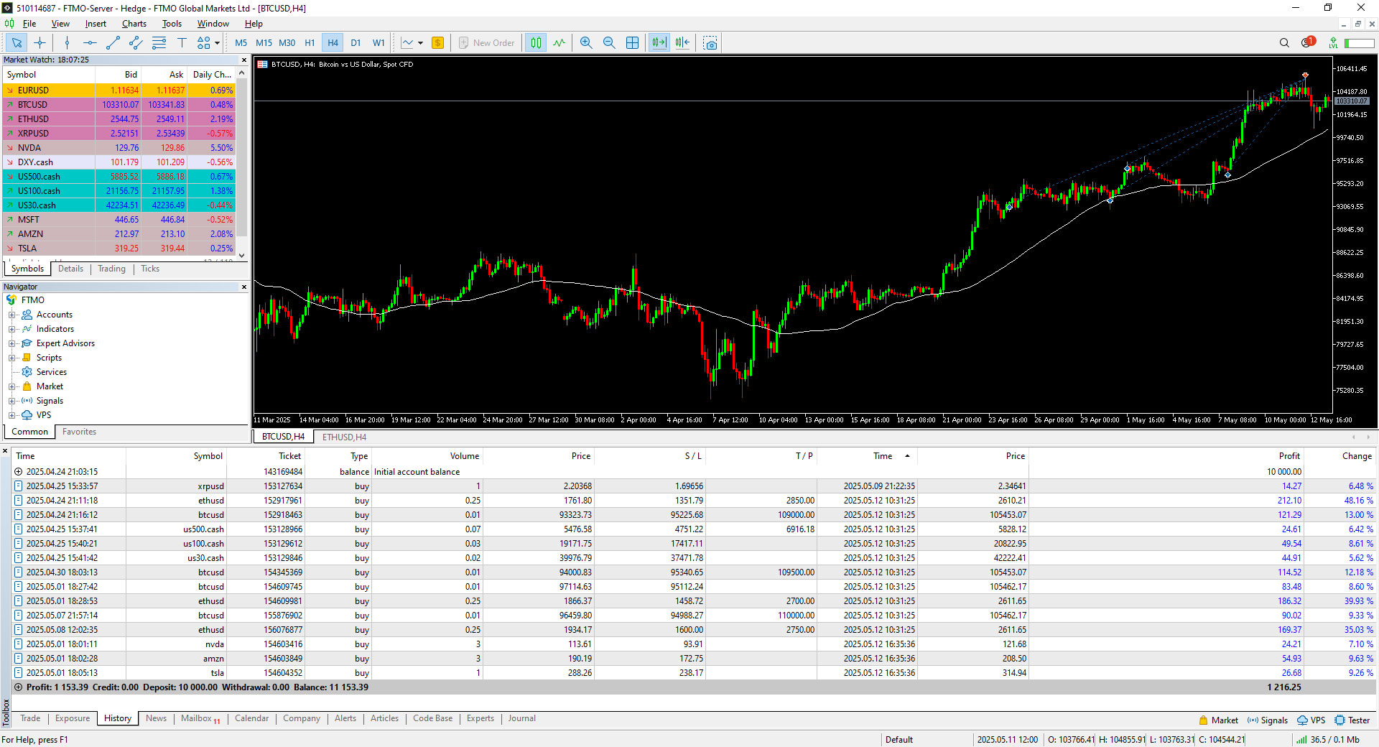
Task: Expand the Signals node in Navigator
Action: pyautogui.click(x=11, y=401)
